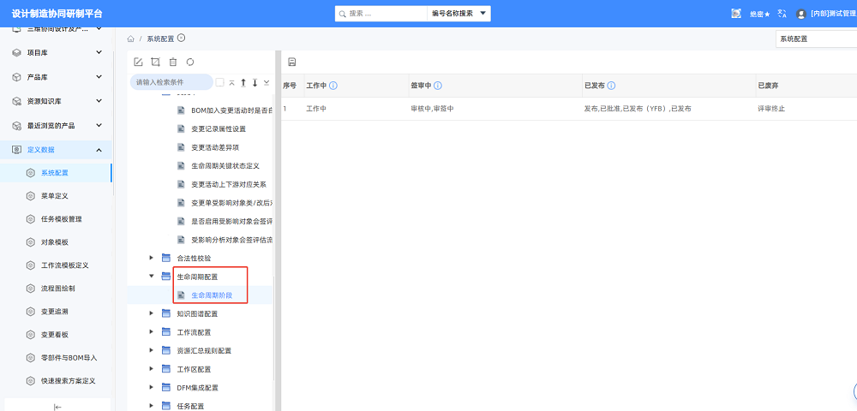Collapse the 定义数据 sidebar section
This screenshot has height=411, width=857.
(x=99, y=150)
